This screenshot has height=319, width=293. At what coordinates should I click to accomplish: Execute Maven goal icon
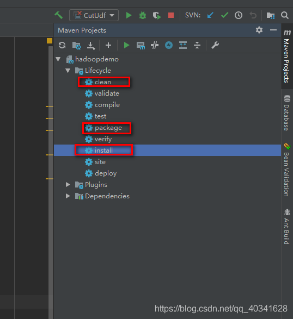pyautogui.click(x=141, y=46)
